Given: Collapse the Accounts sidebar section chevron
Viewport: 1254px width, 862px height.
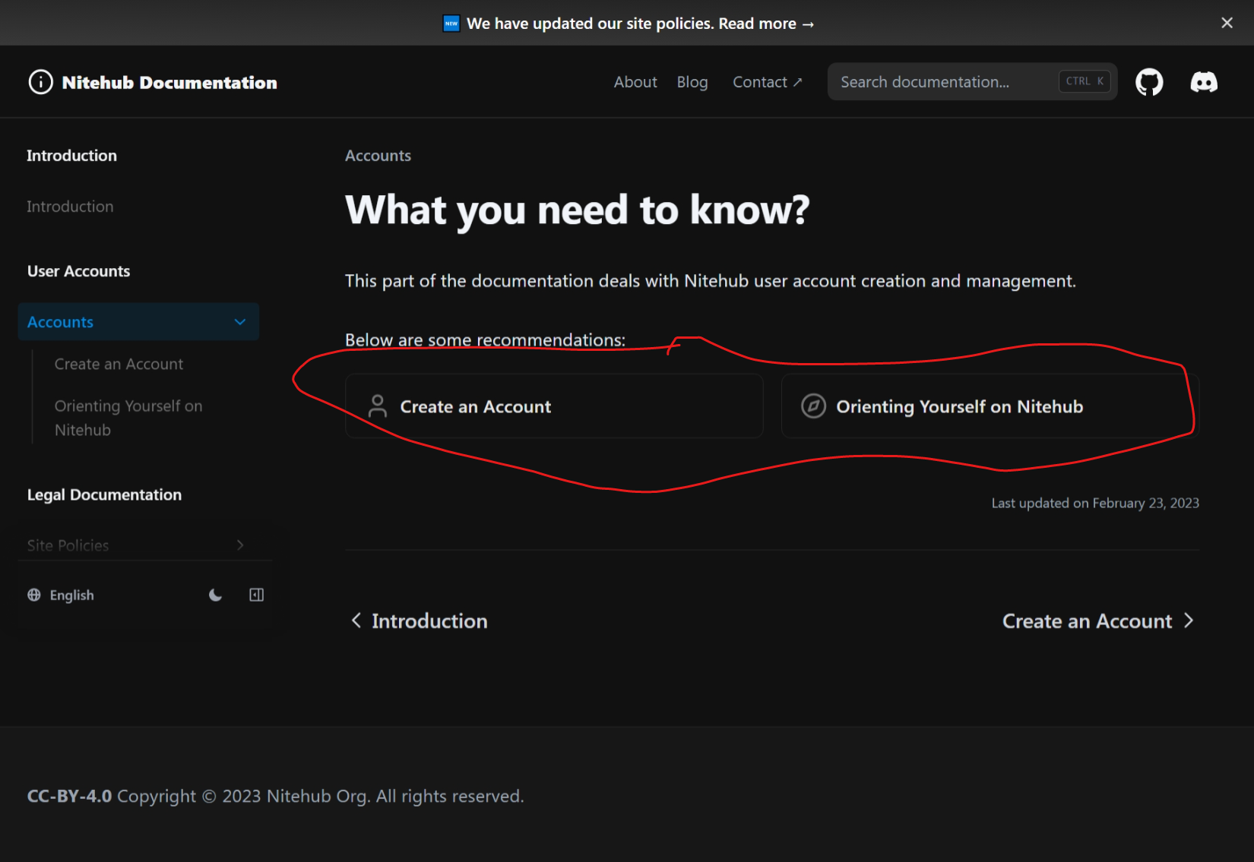Looking at the screenshot, I should (240, 322).
